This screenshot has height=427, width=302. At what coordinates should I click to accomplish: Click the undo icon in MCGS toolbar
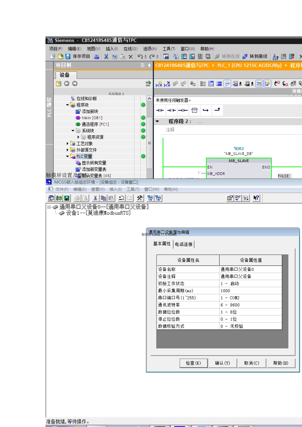(121, 198)
